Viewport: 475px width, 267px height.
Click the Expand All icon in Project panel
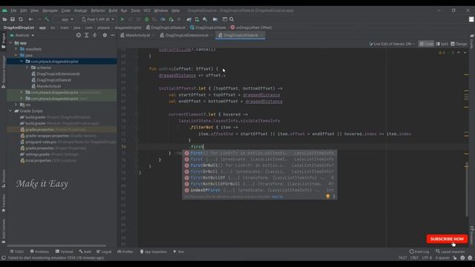(x=87, y=35)
